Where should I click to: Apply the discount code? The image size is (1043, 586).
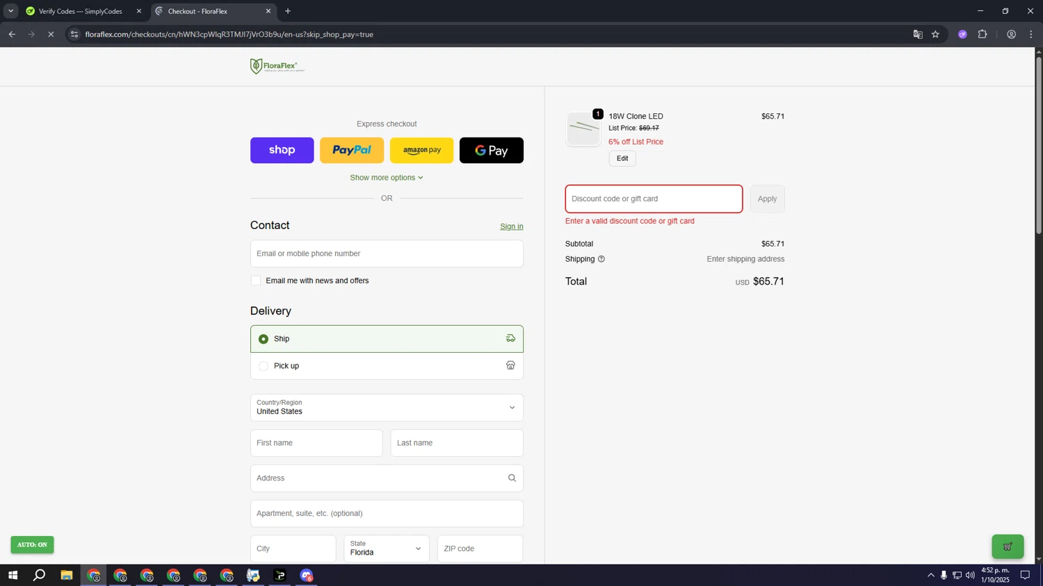[767, 199]
